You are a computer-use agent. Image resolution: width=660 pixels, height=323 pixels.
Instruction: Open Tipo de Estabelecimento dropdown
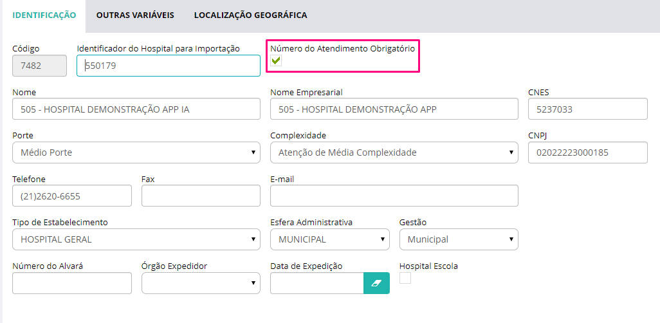(136, 239)
